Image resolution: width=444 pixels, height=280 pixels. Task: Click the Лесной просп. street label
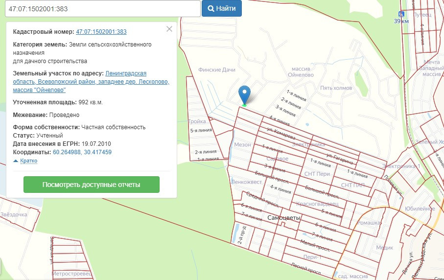(x=306, y=269)
